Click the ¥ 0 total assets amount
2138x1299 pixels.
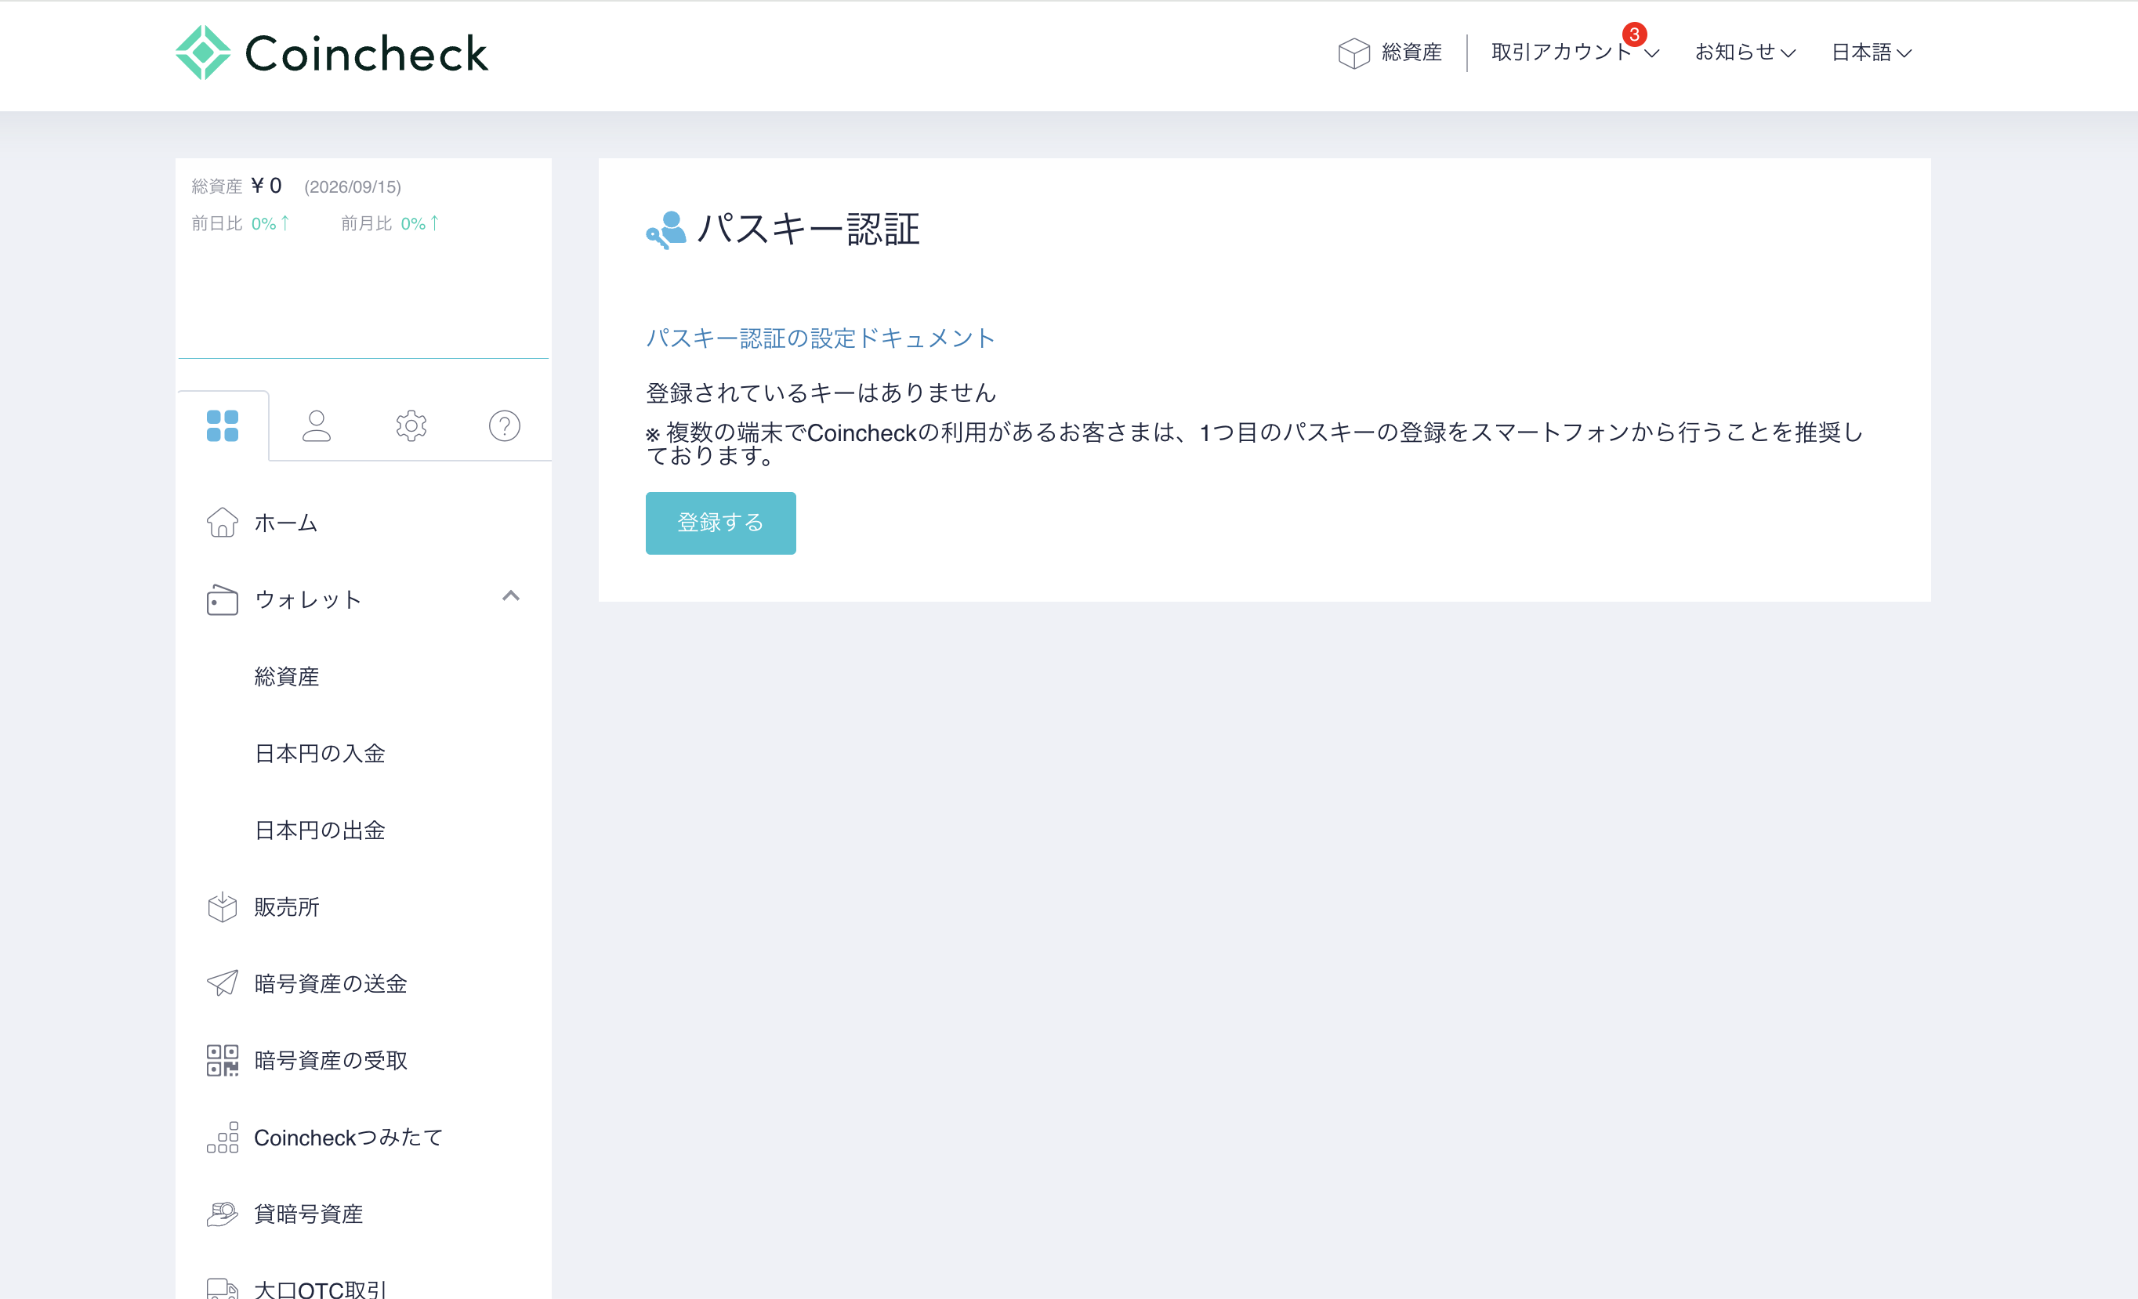tap(266, 186)
